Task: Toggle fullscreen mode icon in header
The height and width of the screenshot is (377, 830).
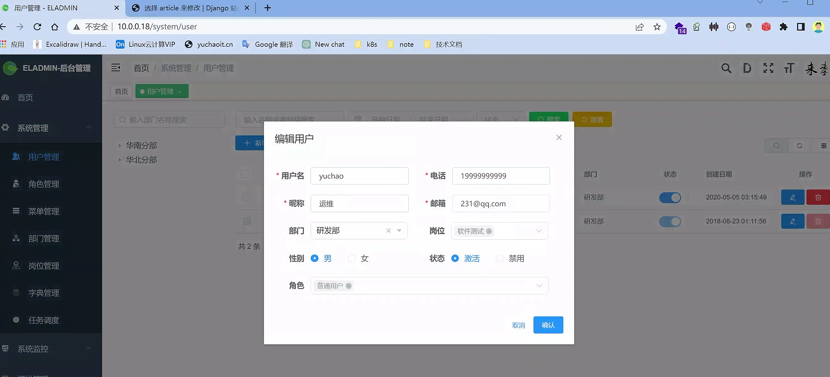Action: (768, 68)
